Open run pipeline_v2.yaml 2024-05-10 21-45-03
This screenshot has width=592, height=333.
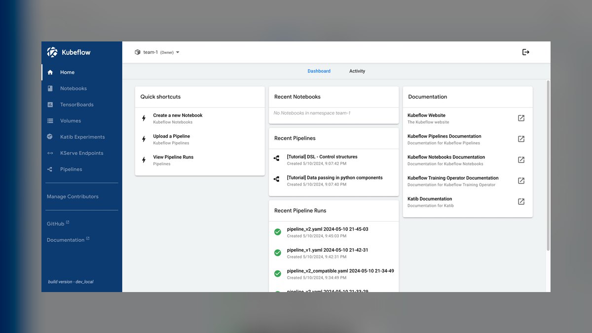click(334, 232)
